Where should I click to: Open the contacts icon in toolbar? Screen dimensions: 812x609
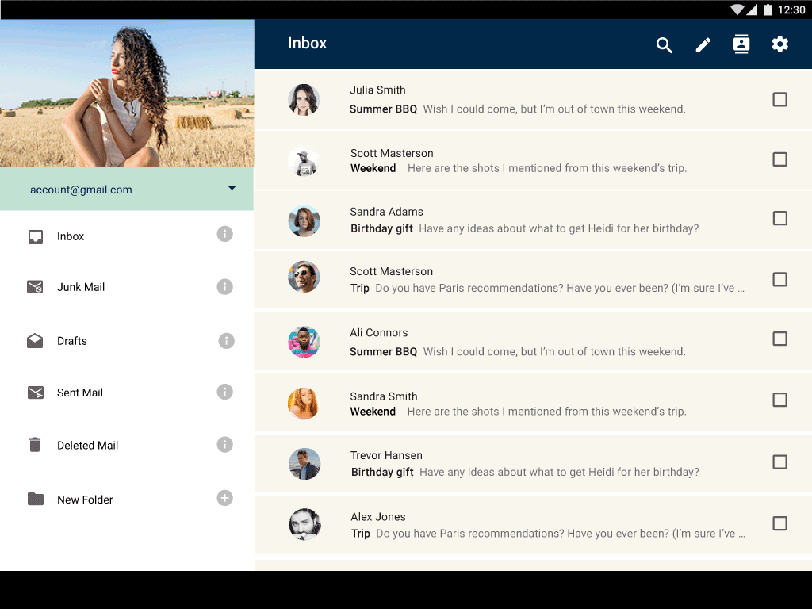click(x=741, y=44)
